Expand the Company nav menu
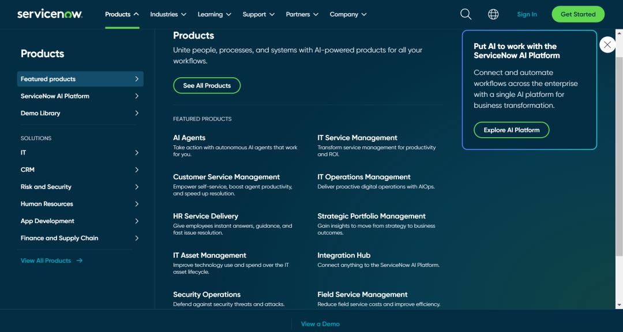 [x=348, y=14]
